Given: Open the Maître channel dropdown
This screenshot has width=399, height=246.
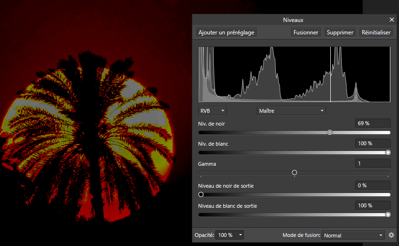Looking at the screenshot, I should coord(291,111).
